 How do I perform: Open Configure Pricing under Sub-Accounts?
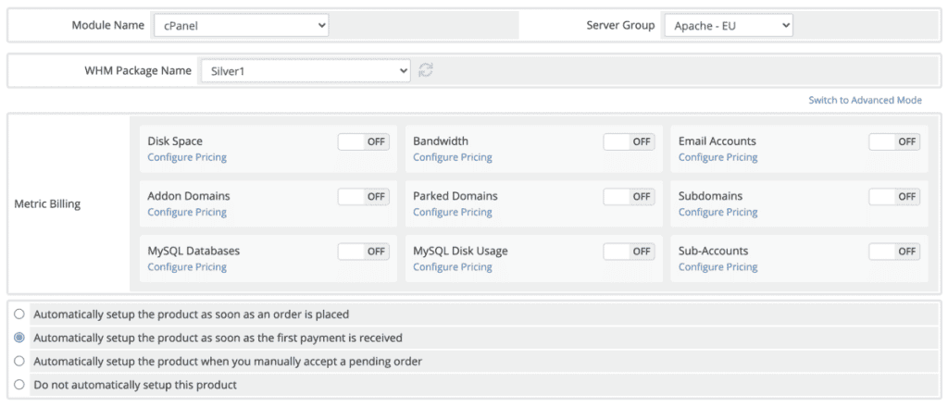(x=717, y=267)
